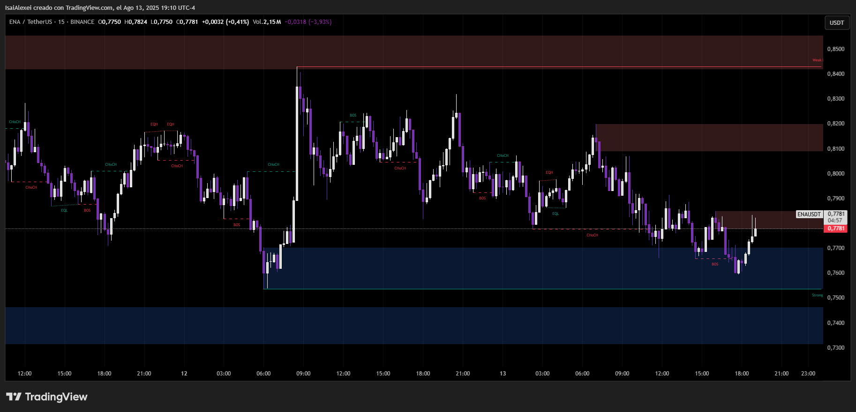The image size is (856, 412).
Task: Click the H0,7824 high value in legend
Action: [x=136, y=22]
